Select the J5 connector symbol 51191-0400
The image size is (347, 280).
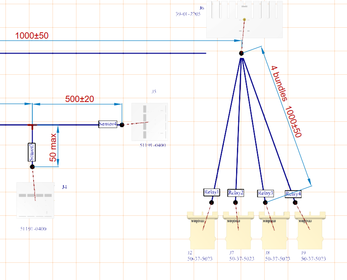[x=149, y=121]
